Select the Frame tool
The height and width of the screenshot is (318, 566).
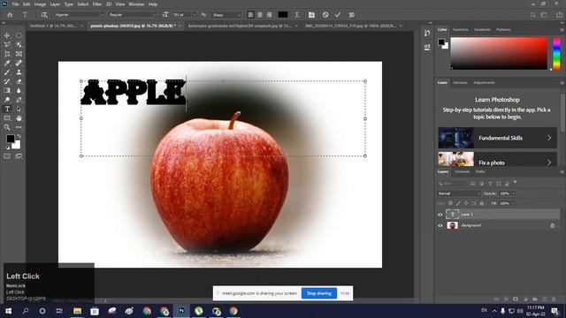click(x=19, y=54)
